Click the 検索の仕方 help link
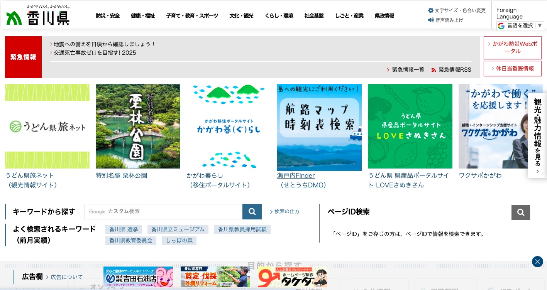The height and width of the screenshot is (290, 547). [286, 211]
